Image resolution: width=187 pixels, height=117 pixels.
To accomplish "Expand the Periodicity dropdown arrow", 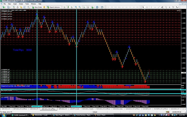I will coord(99,7).
